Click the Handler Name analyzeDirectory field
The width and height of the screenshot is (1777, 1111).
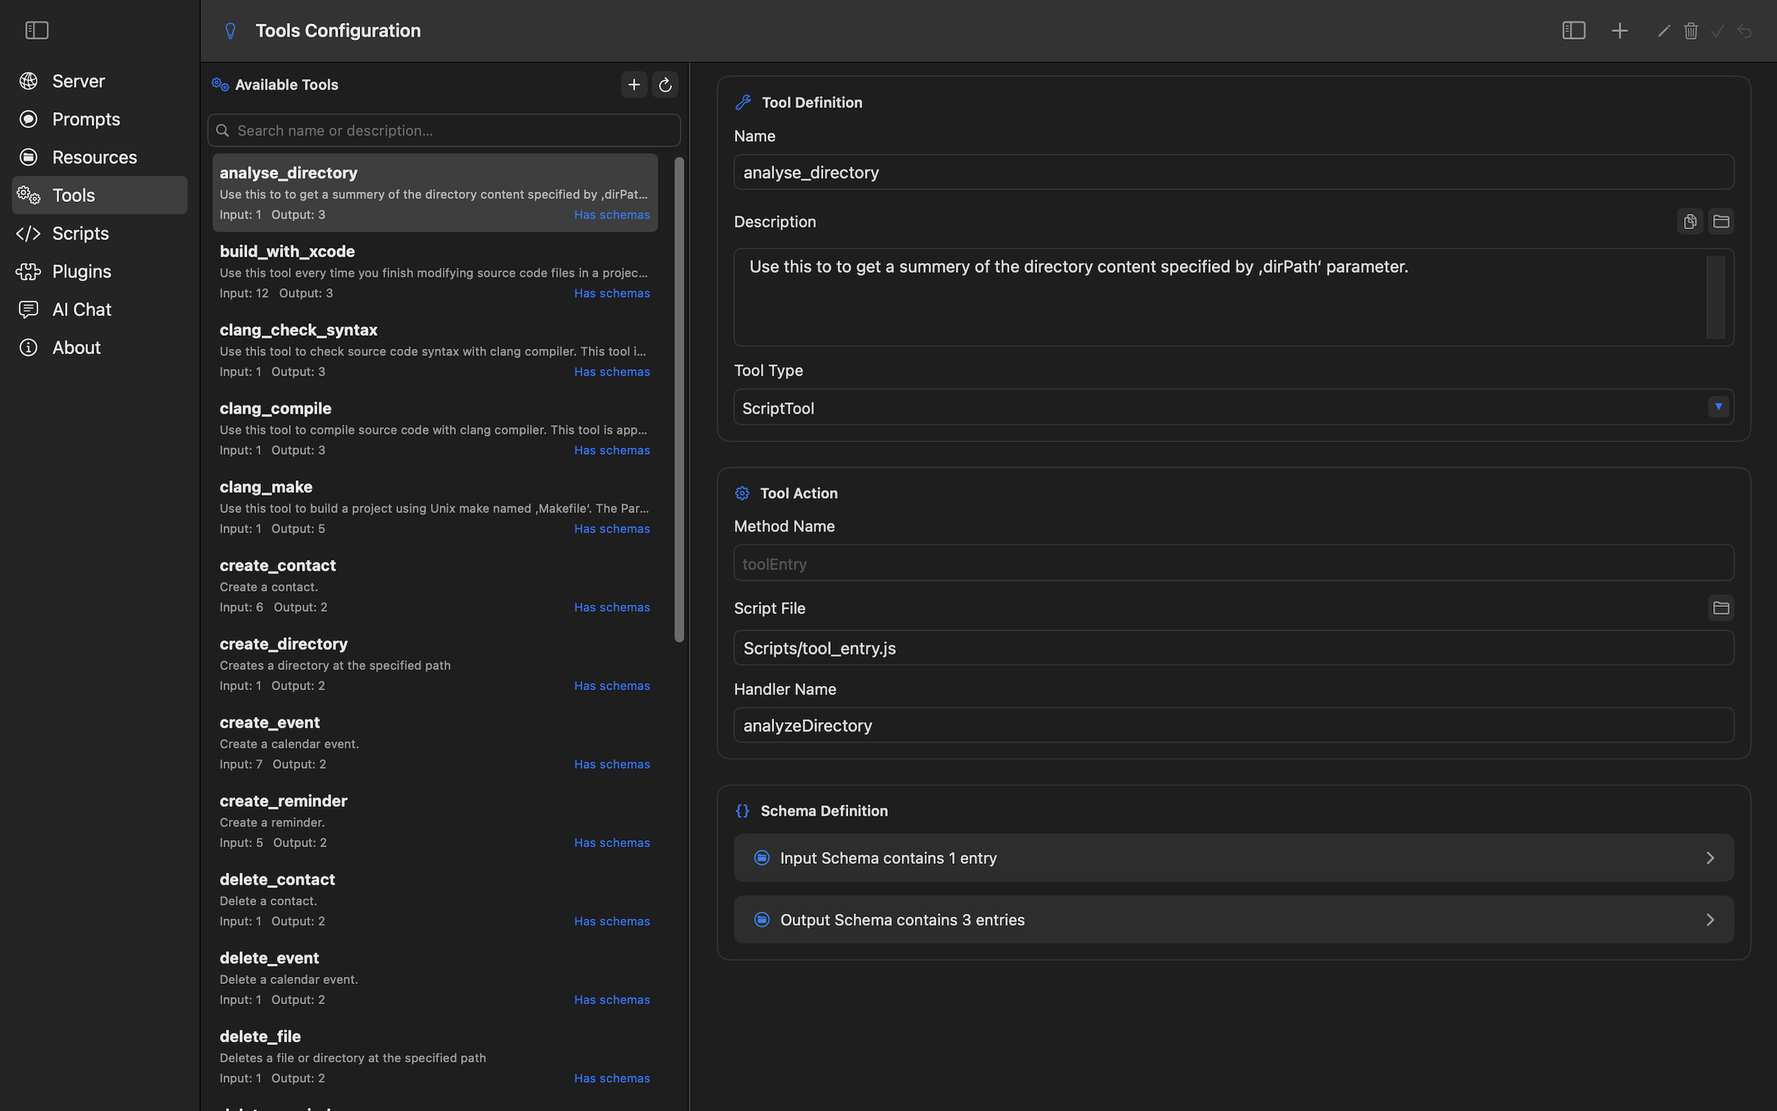[x=1233, y=725]
